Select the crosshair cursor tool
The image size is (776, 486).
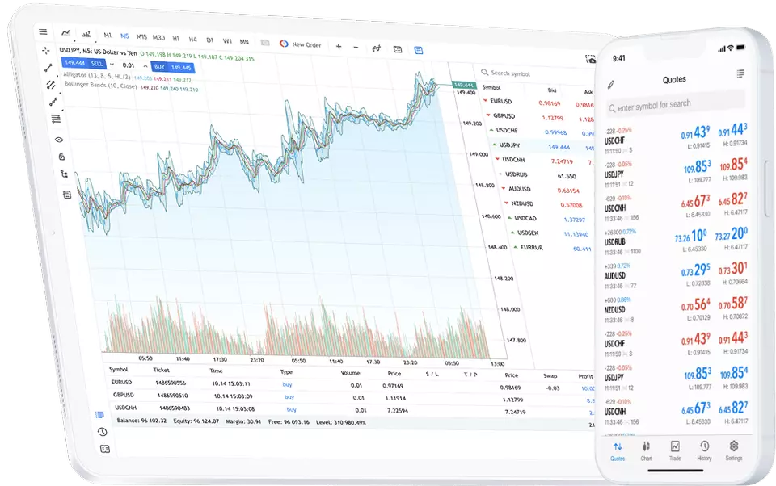pyautogui.click(x=46, y=51)
